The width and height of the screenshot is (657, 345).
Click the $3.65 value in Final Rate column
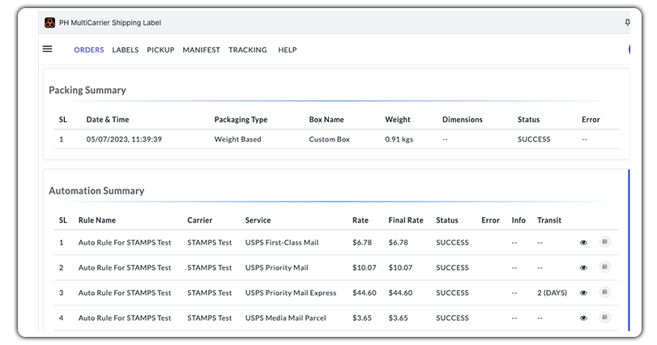tap(398, 318)
